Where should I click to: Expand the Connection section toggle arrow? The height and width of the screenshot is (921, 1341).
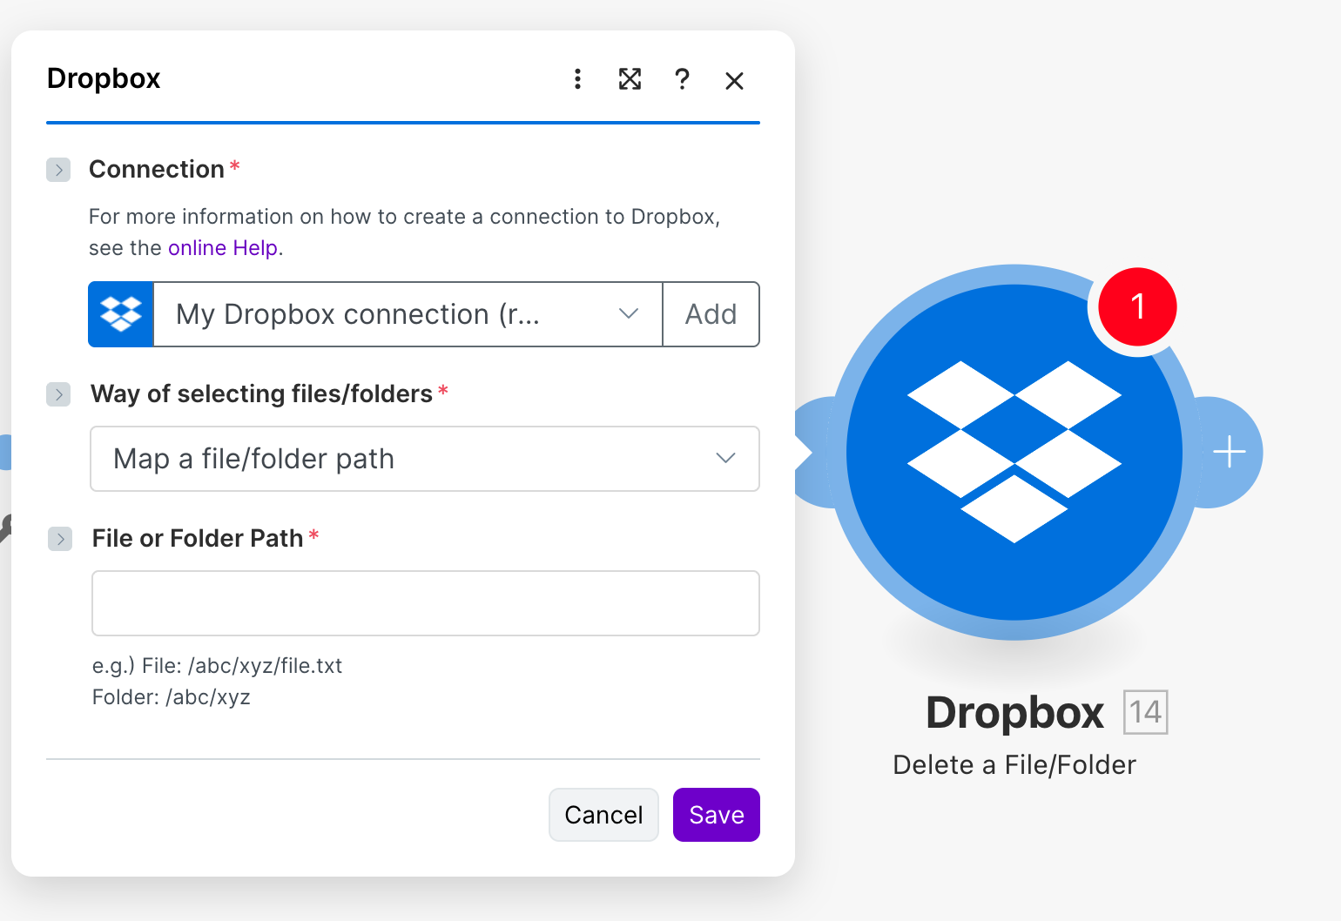pyautogui.click(x=58, y=169)
